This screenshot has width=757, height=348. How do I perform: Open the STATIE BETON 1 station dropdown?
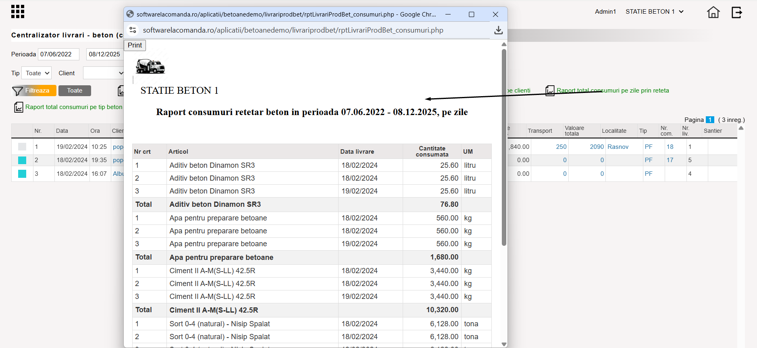pos(655,12)
